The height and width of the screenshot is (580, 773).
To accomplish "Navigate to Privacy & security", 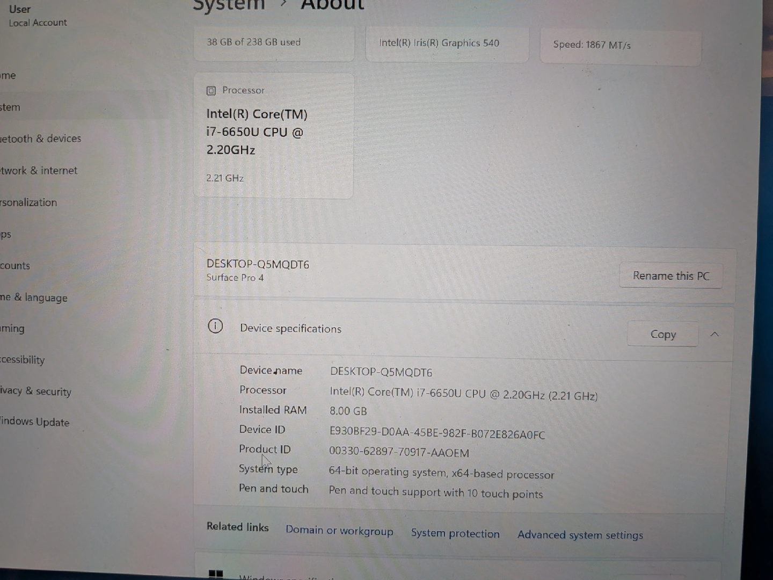I will (x=36, y=392).
